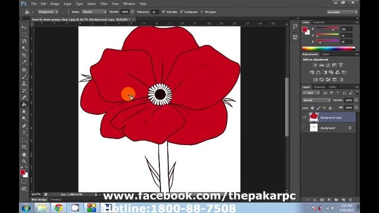The width and height of the screenshot is (379, 213).
Task: Delete layer using trash icon
Action: [x=351, y=200]
